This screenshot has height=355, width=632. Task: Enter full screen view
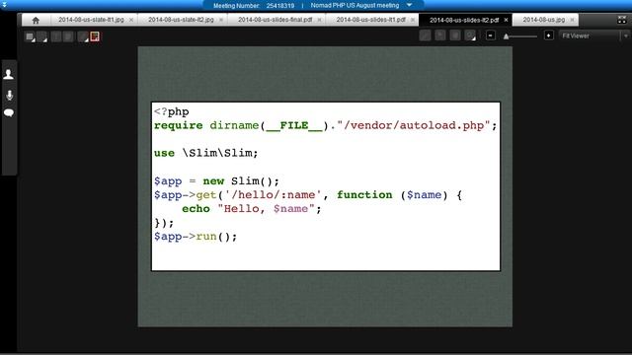click(x=622, y=20)
